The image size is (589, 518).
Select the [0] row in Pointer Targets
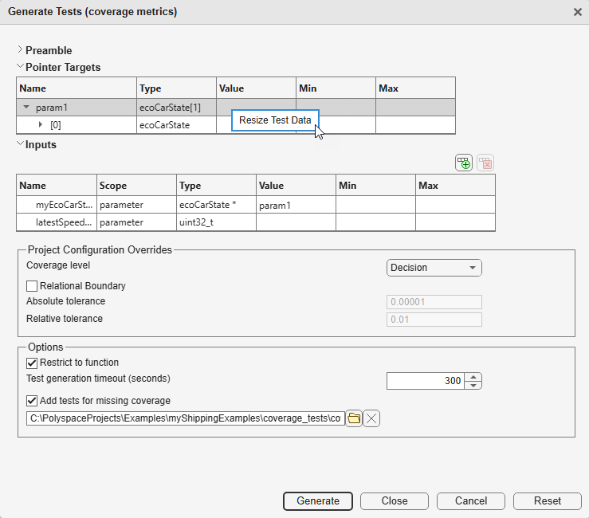click(x=236, y=124)
